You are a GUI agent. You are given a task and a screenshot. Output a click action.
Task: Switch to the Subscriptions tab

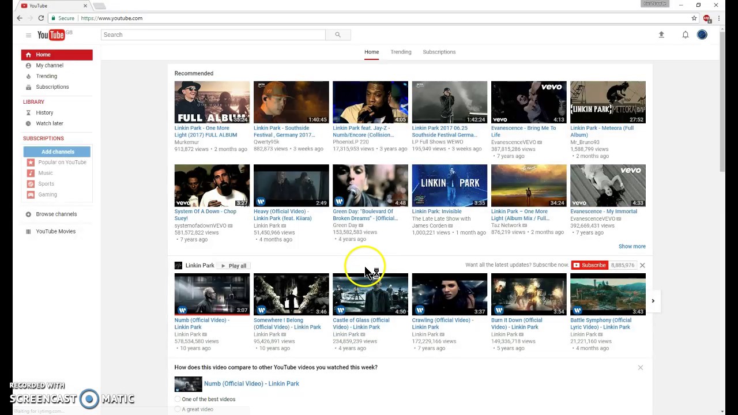coord(439,52)
